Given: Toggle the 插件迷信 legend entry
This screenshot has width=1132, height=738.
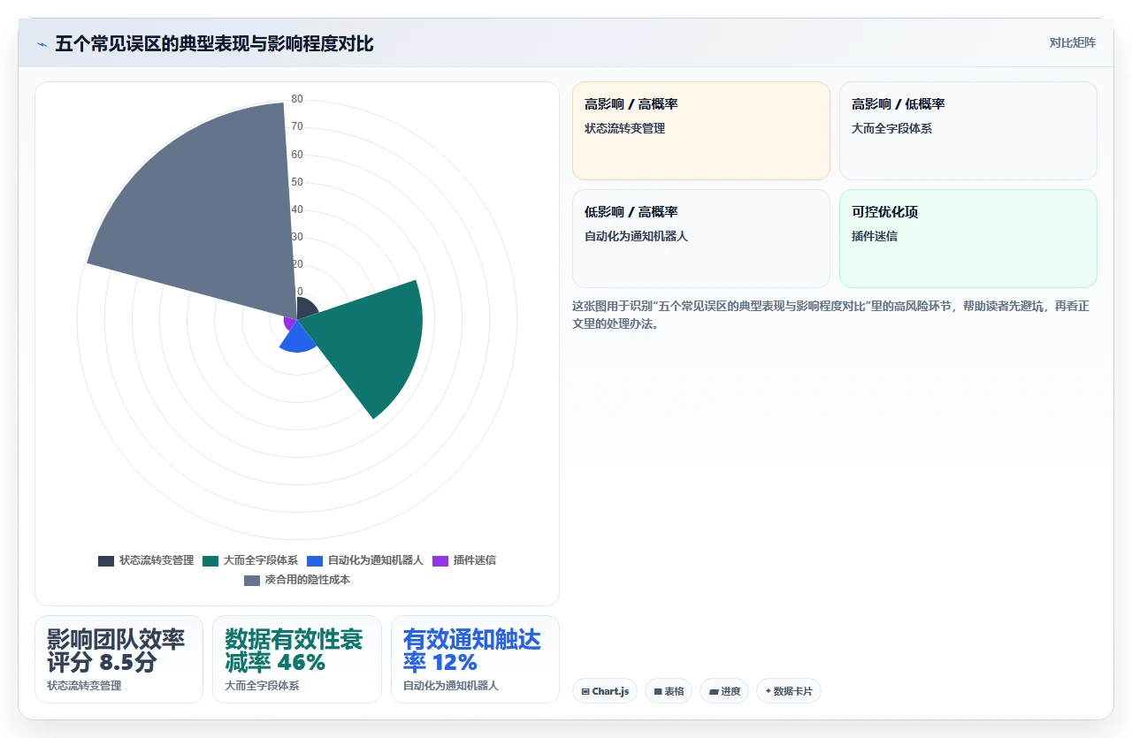Looking at the screenshot, I should (464, 560).
